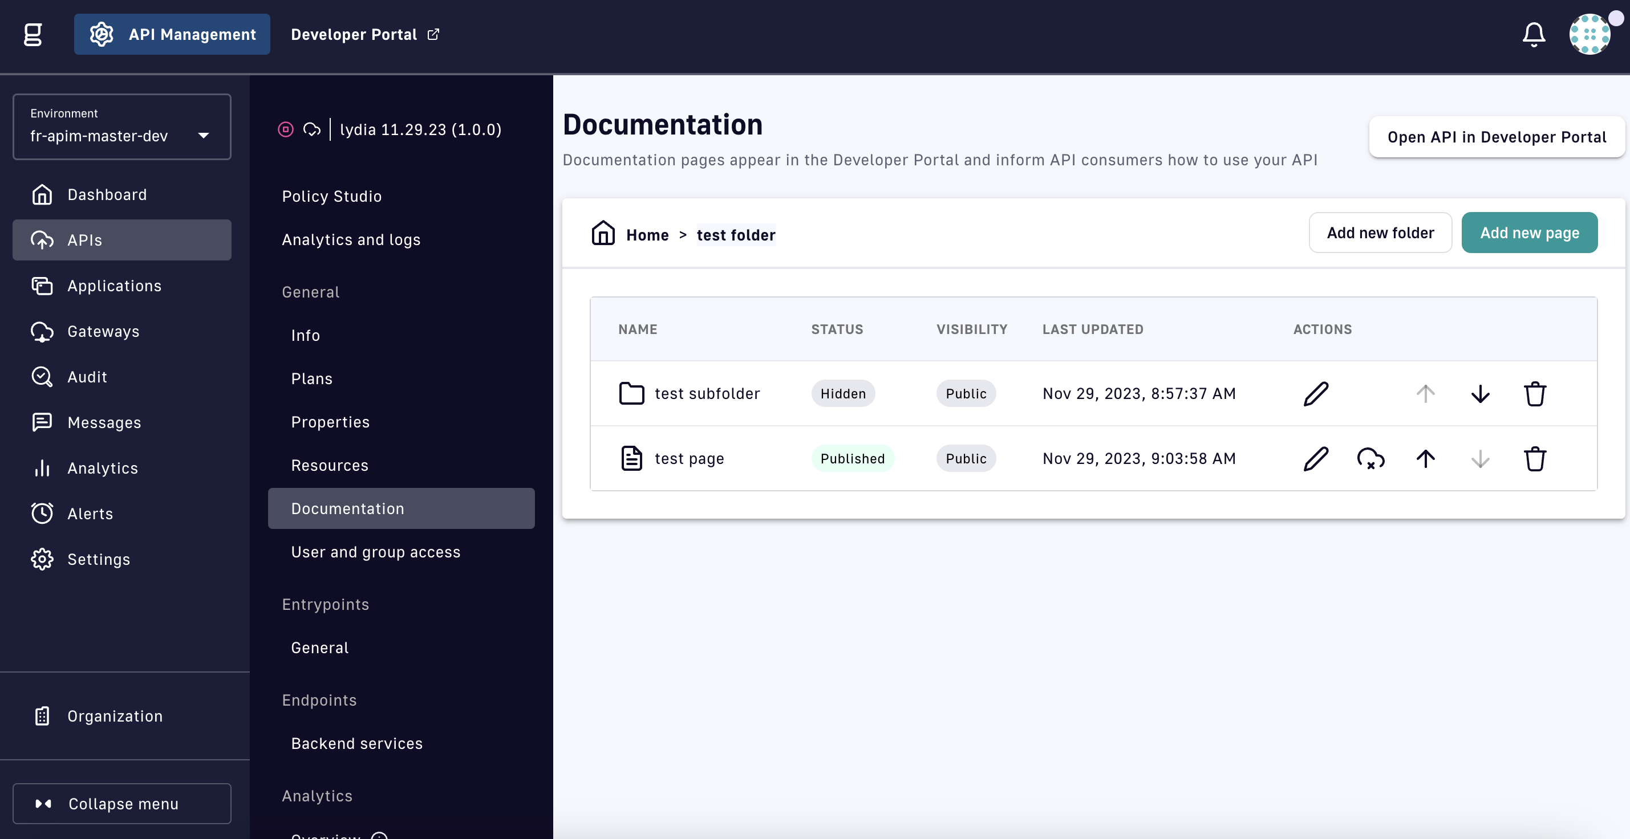Edit the test subfolder with the pencil icon
The width and height of the screenshot is (1630, 839).
click(x=1316, y=394)
